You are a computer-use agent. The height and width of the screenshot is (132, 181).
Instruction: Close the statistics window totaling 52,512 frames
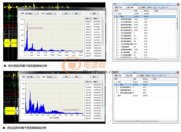(x=178, y=72)
